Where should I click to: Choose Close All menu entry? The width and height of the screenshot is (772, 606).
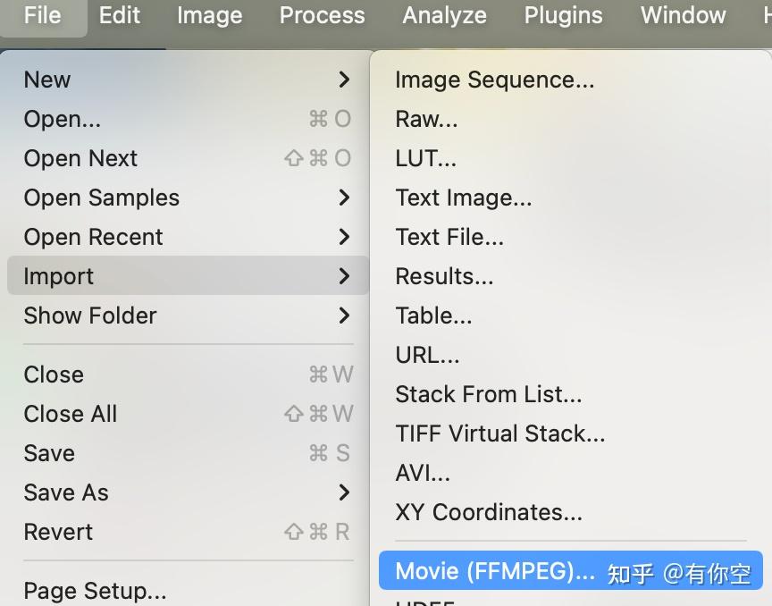71,414
